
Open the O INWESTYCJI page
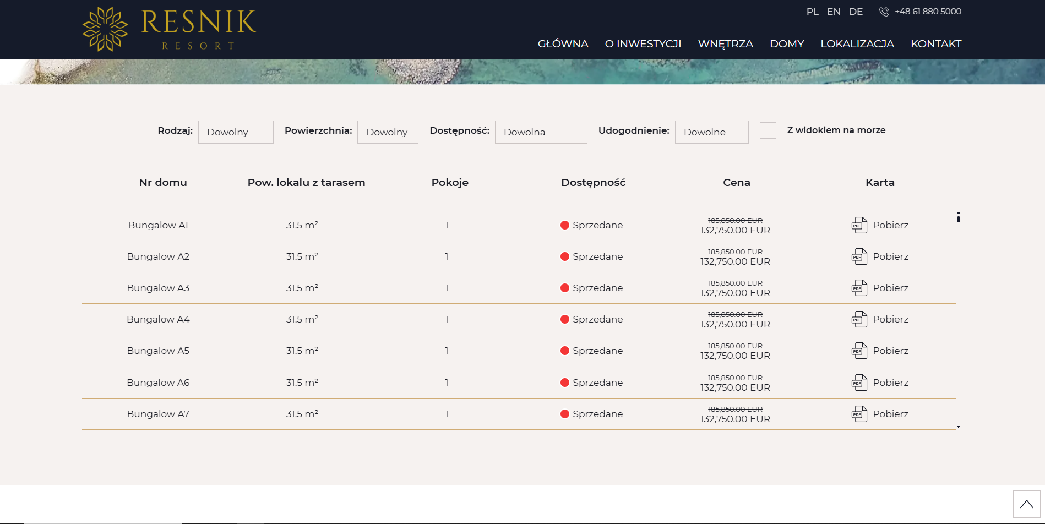pos(643,43)
